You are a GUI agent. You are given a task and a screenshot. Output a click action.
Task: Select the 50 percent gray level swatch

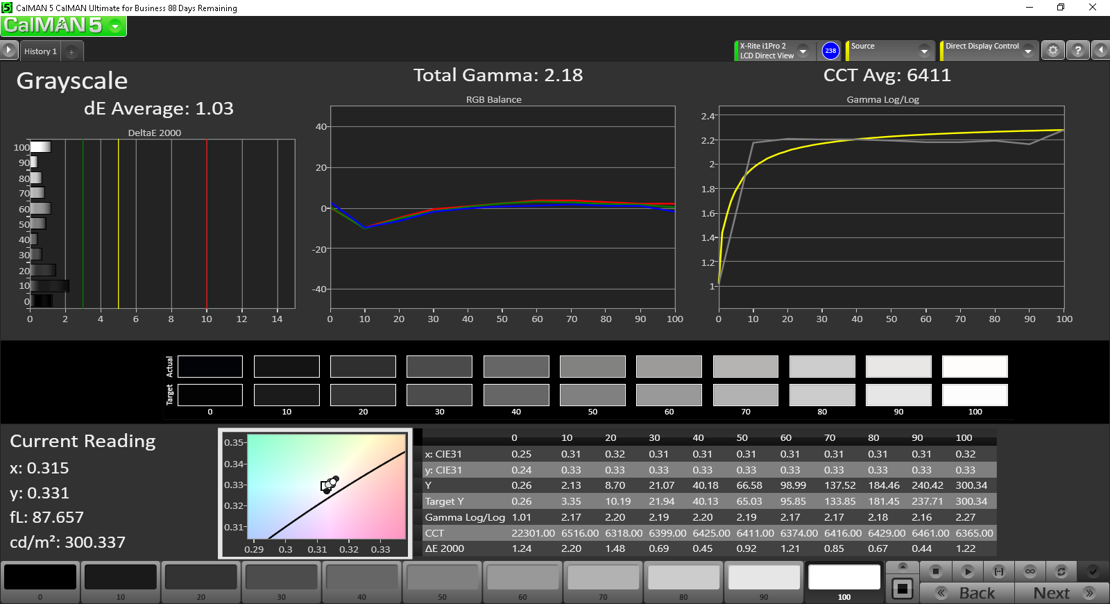(x=442, y=582)
